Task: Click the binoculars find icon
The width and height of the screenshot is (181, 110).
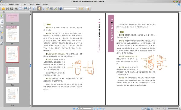Action: pyautogui.click(x=61, y=8)
